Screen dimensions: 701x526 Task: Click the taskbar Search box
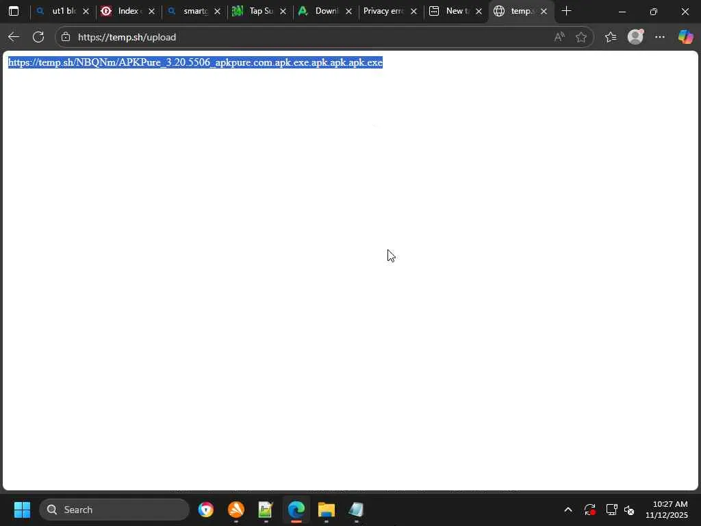click(x=114, y=510)
